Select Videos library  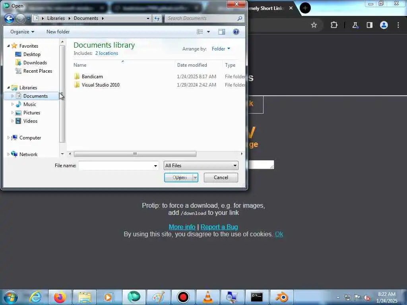point(30,121)
